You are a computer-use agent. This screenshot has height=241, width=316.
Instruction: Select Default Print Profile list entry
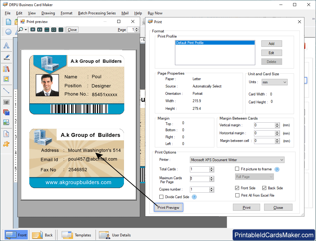tap(215, 43)
